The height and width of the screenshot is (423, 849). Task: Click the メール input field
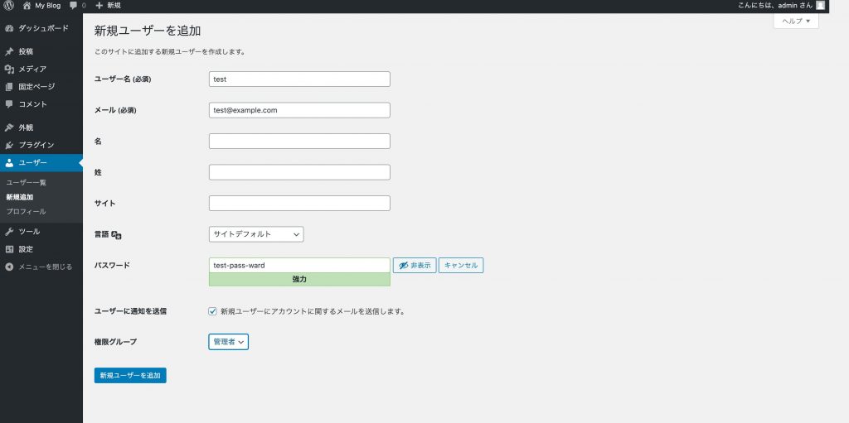pos(299,110)
